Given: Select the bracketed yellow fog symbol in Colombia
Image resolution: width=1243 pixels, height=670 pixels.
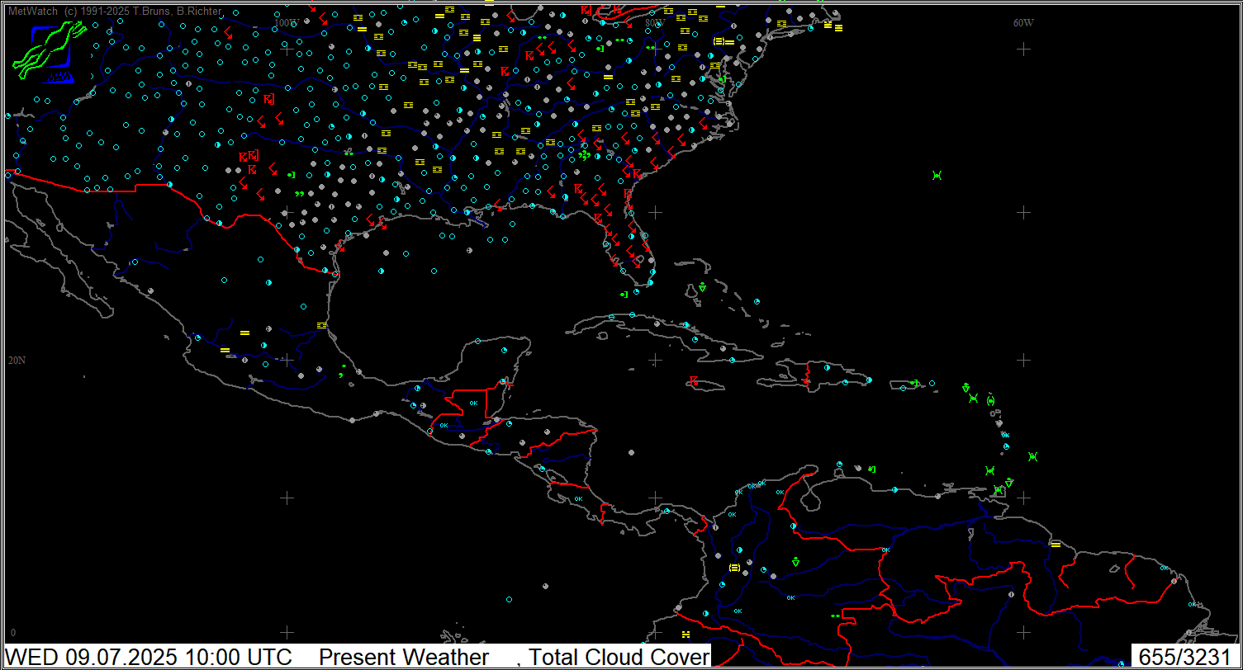Looking at the screenshot, I should (734, 568).
